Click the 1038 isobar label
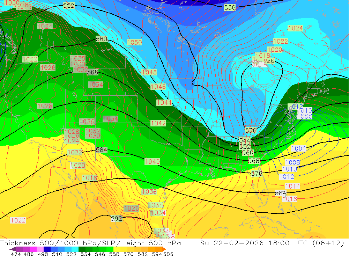 149,192
